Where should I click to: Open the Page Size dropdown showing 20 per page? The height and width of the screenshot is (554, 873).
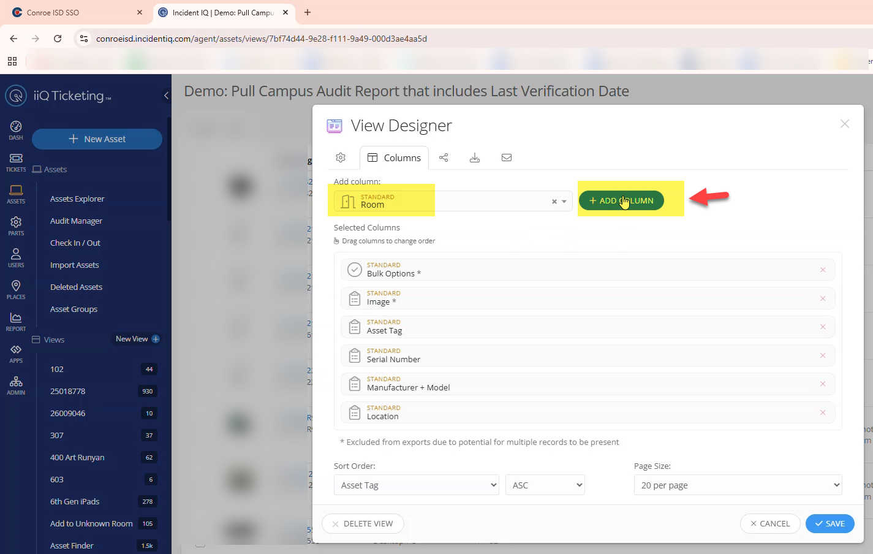pos(737,485)
